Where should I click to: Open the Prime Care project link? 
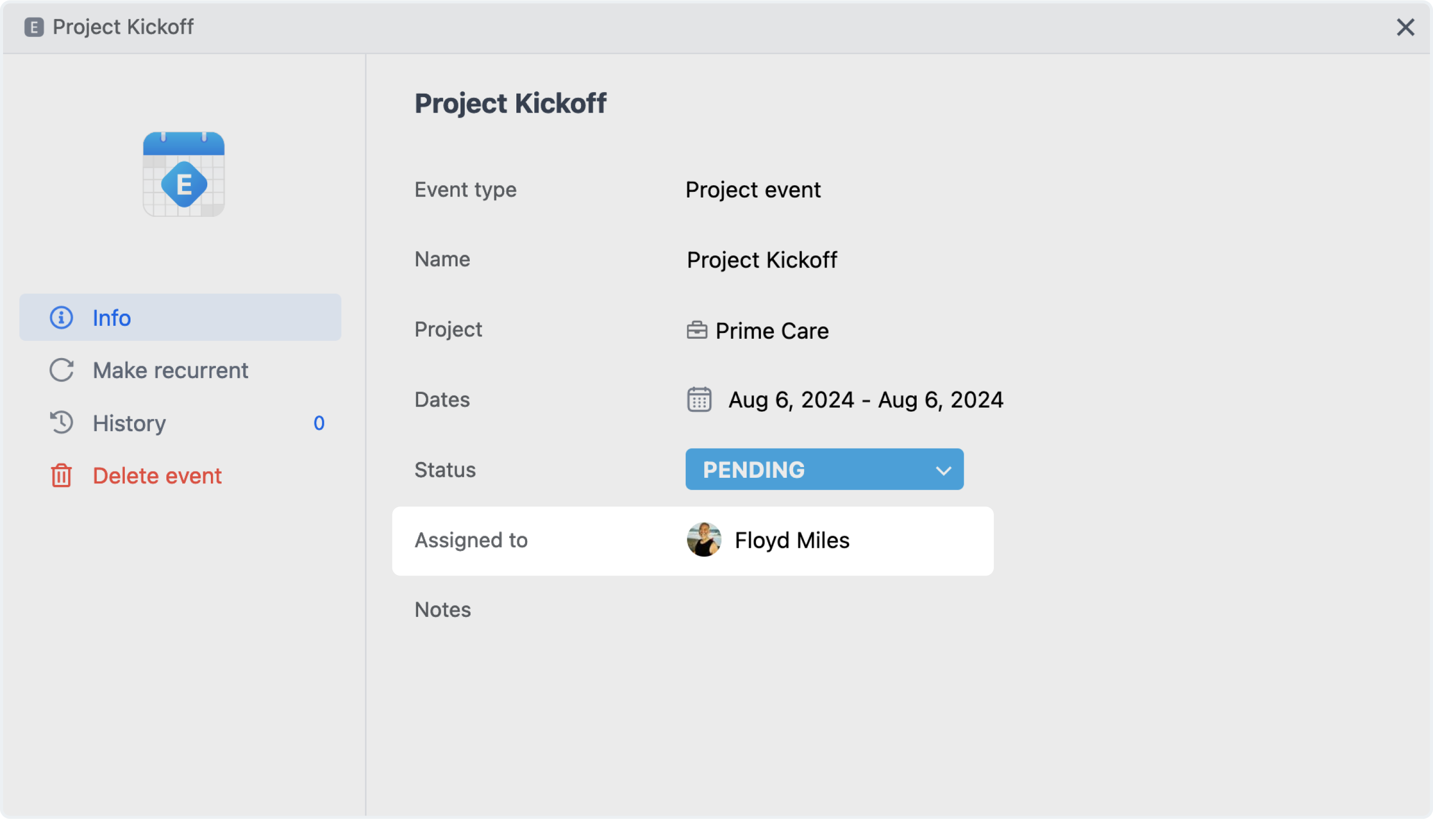coord(772,331)
